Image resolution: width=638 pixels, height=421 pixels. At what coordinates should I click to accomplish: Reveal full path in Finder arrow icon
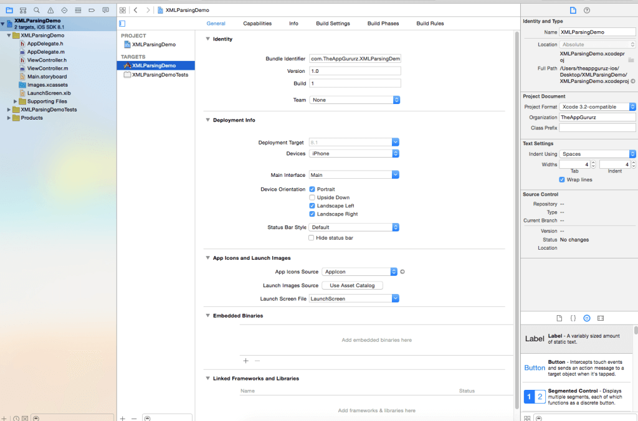click(633, 81)
